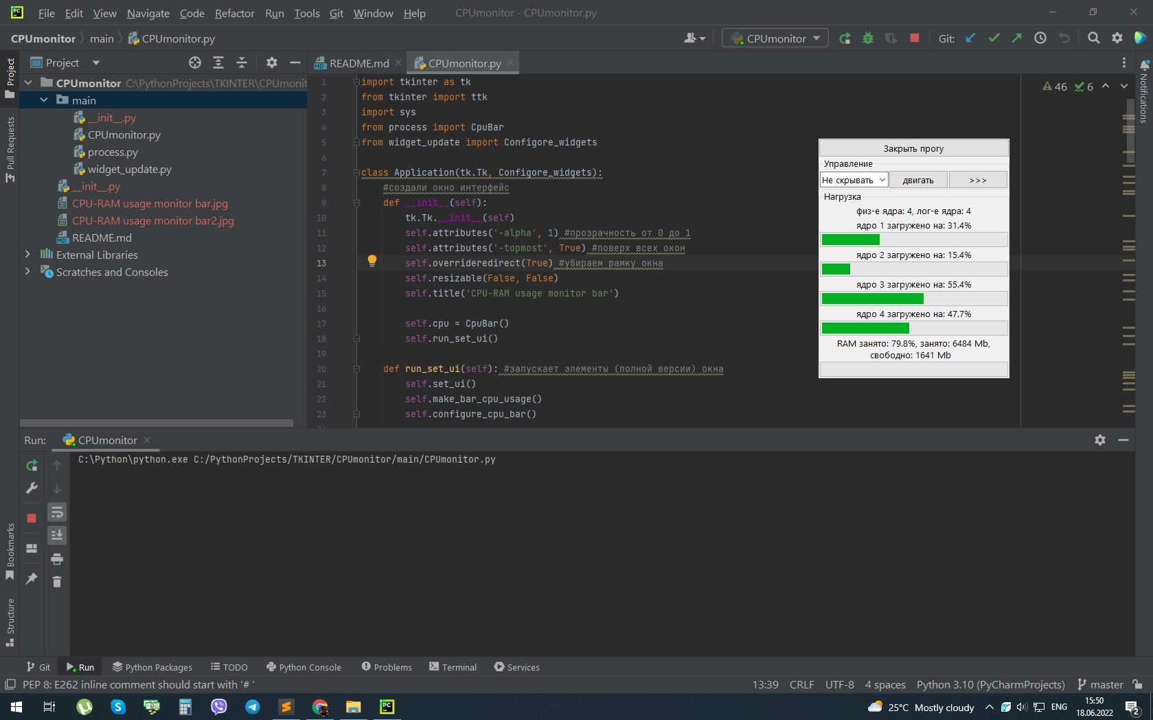1153x720 pixels.
Task: Open Search Everywhere magnifier icon
Action: [1094, 38]
